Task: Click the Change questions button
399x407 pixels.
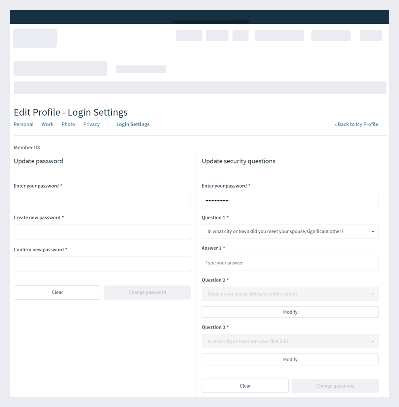Action: [x=335, y=386]
